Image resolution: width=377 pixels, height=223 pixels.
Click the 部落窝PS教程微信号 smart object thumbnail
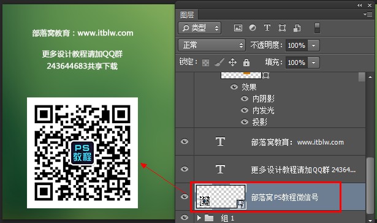pos(221,197)
